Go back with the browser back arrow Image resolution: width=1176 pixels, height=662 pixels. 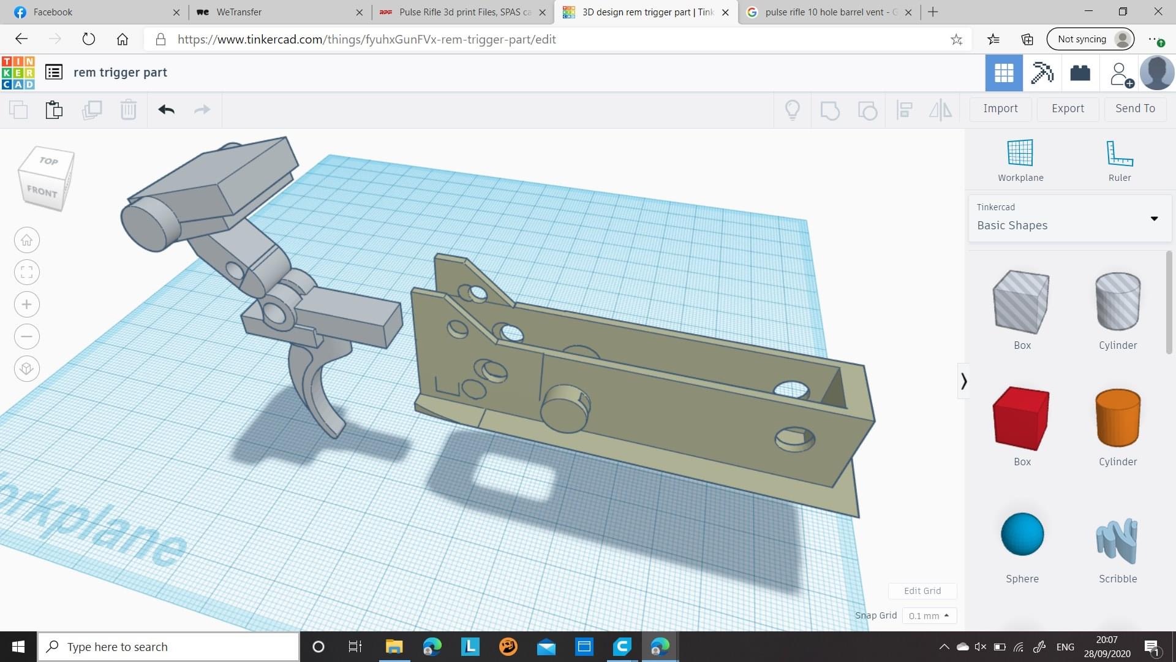21,39
